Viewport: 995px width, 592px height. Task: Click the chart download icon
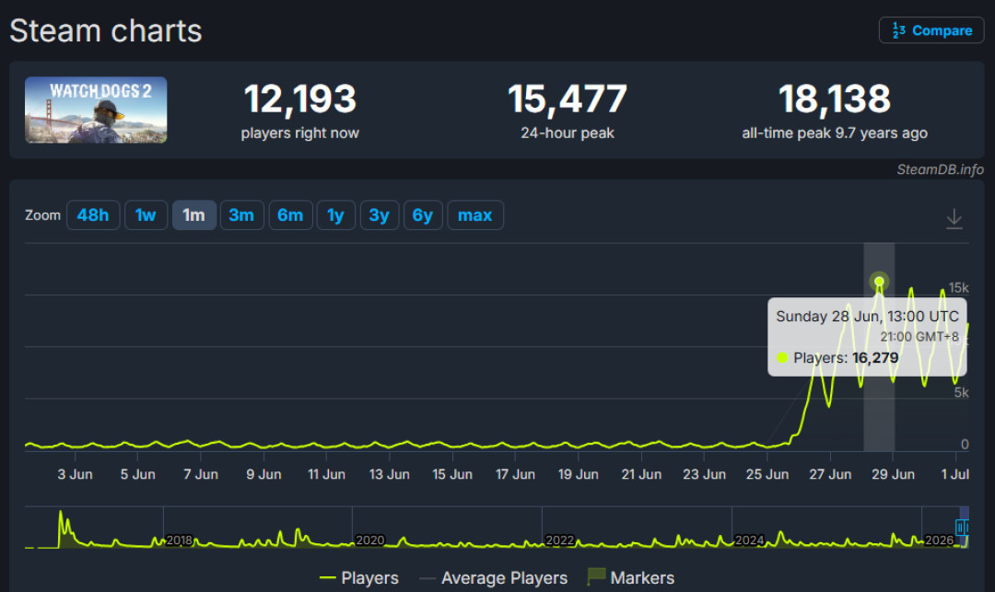954,219
